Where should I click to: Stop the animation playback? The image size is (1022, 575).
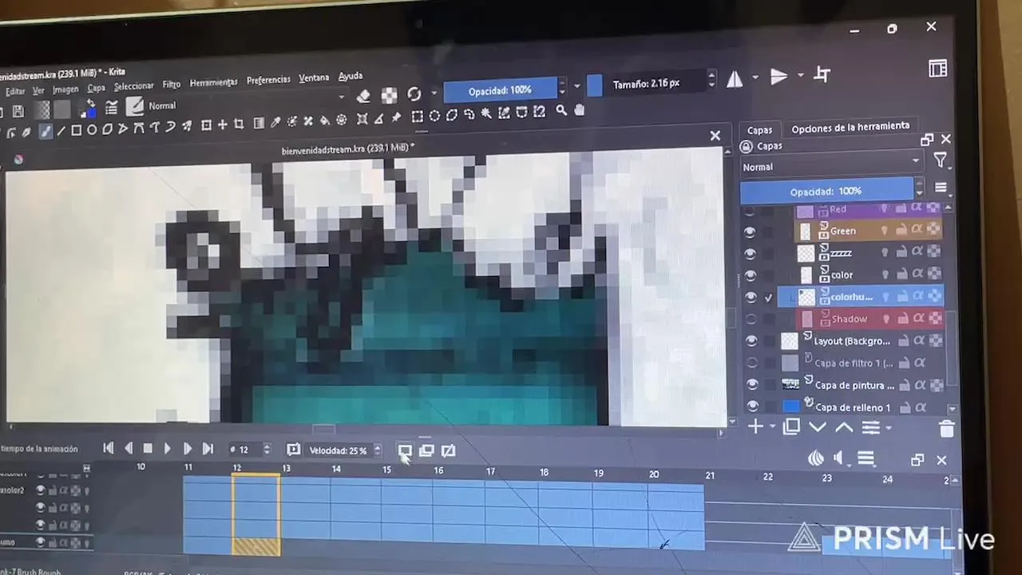pyautogui.click(x=148, y=450)
